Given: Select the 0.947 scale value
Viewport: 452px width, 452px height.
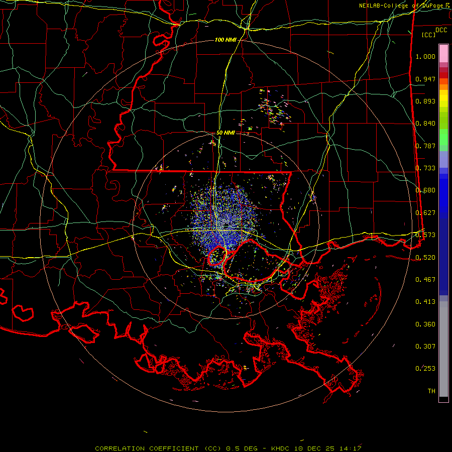Looking at the screenshot, I should (425, 79).
